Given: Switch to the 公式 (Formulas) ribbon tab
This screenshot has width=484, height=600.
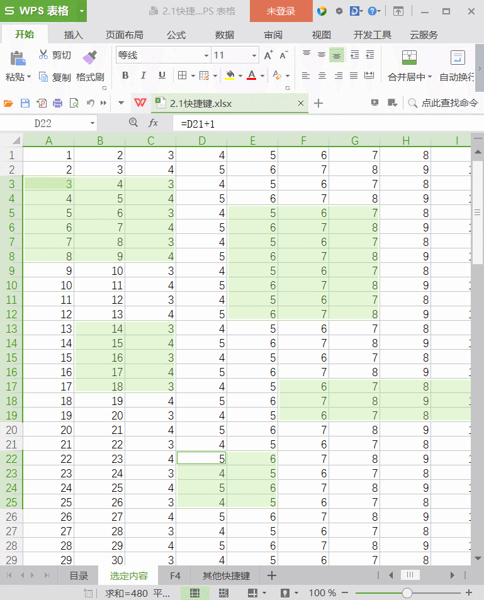Looking at the screenshot, I should click(176, 35).
